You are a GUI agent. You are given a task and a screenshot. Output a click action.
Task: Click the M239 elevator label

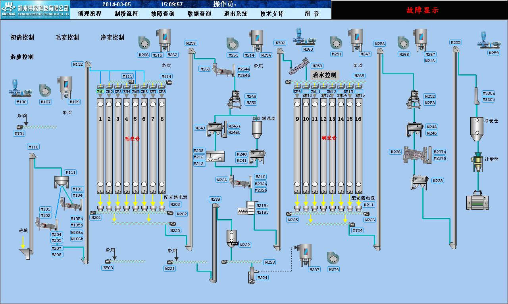215,199
